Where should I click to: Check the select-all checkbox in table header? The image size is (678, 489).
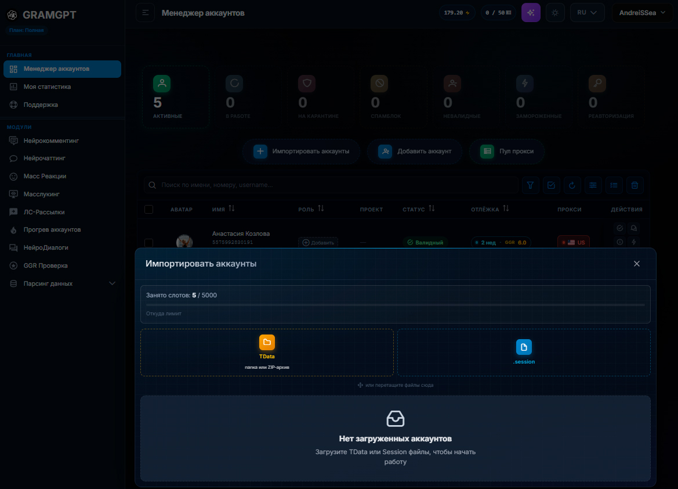coord(148,209)
